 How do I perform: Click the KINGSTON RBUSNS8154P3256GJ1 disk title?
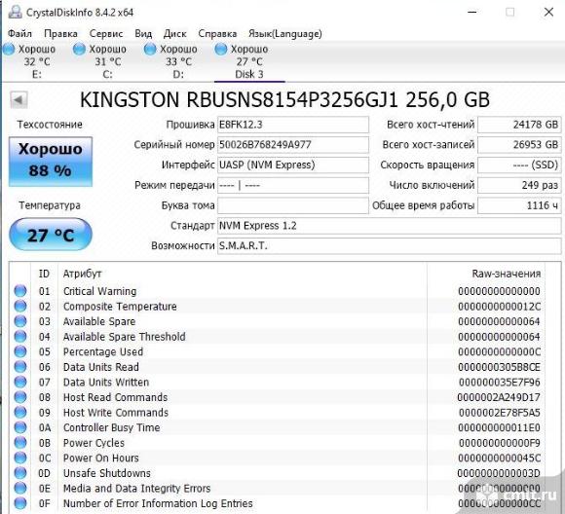click(x=284, y=99)
